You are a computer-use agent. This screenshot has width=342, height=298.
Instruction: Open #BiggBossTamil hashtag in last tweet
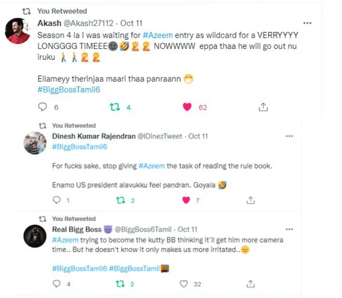click(134, 268)
